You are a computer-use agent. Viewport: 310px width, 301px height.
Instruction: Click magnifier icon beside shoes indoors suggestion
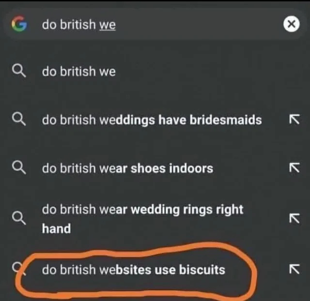click(19, 168)
